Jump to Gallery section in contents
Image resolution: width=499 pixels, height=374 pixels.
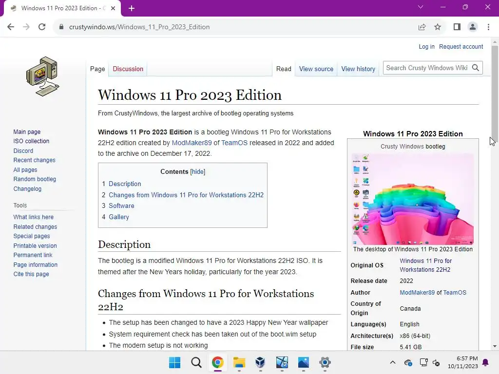coord(119,217)
